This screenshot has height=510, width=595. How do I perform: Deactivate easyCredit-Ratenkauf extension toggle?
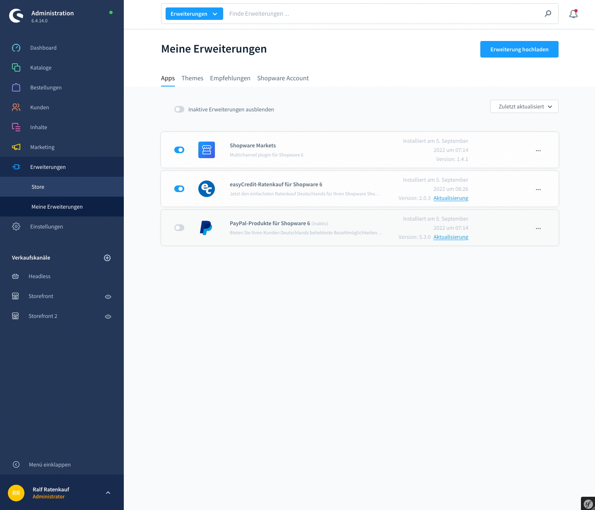click(x=179, y=189)
